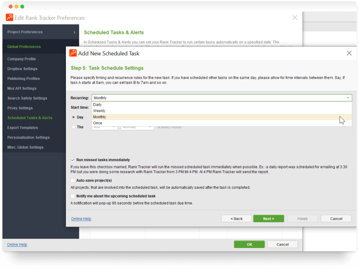Open Proxy Settings
The image size is (359, 269).
point(20,108)
